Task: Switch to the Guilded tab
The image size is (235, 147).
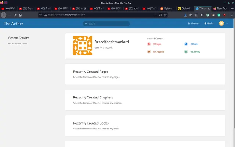Action: [185, 8]
